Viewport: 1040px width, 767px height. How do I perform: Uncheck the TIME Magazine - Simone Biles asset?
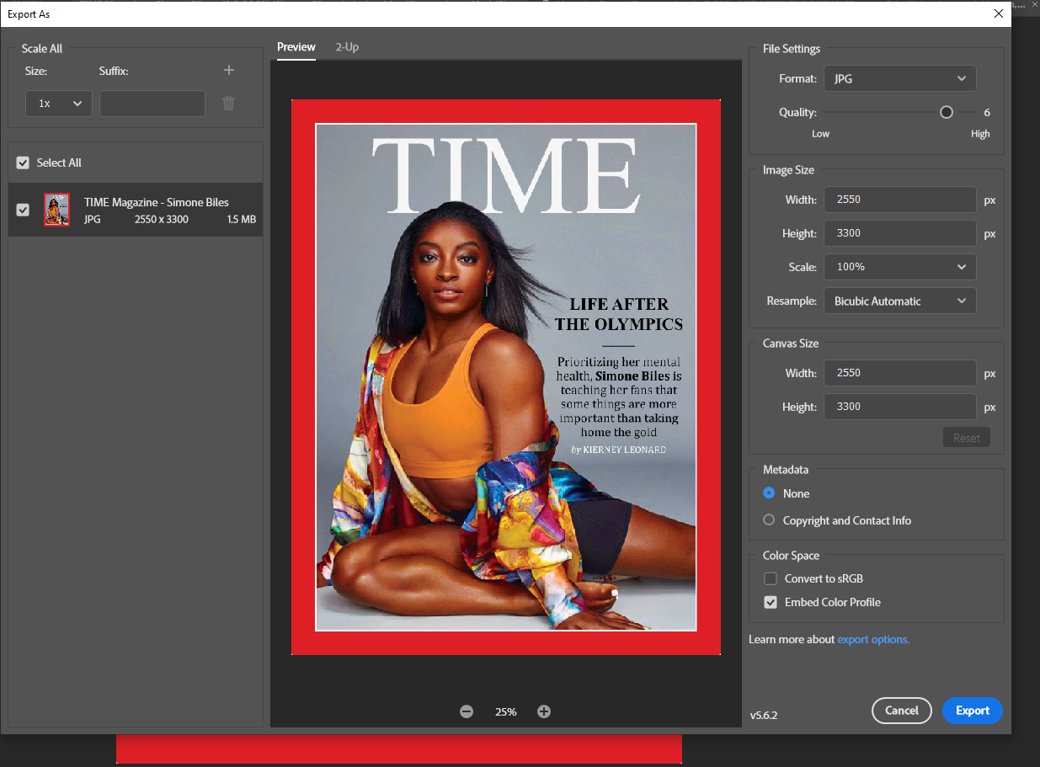click(x=23, y=210)
